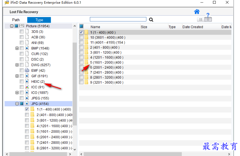Check the 8 (2801 - 3200) list row checkbox
Image resolution: width=240 pixels, height=156 pixels.
click(x=81, y=77)
